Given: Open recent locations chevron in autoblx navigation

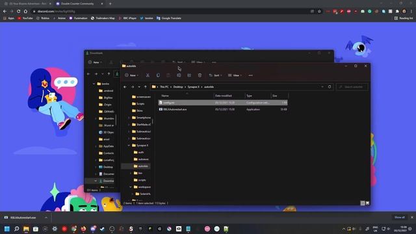Looking at the screenshot, I should pos(139,86).
